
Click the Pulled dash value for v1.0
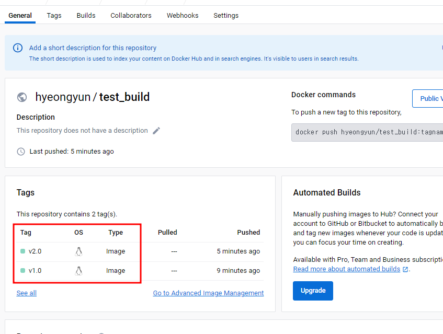[x=174, y=270]
